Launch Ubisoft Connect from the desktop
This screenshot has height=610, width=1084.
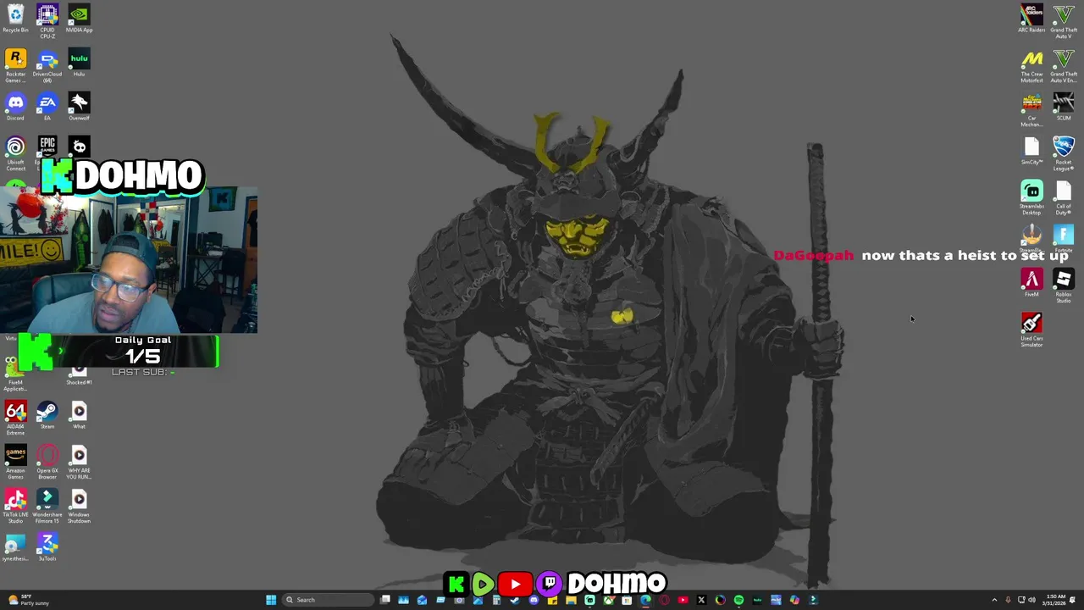pyautogui.click(x=15, y=153)
